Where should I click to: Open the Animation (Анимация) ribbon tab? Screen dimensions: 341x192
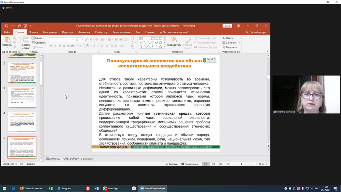click(84, 32)
